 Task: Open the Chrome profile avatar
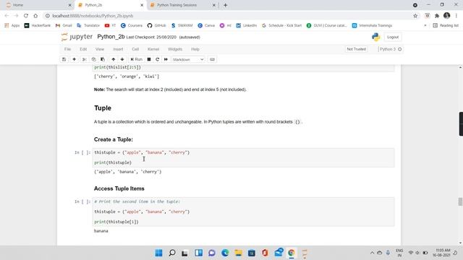(x=447, y=16)
